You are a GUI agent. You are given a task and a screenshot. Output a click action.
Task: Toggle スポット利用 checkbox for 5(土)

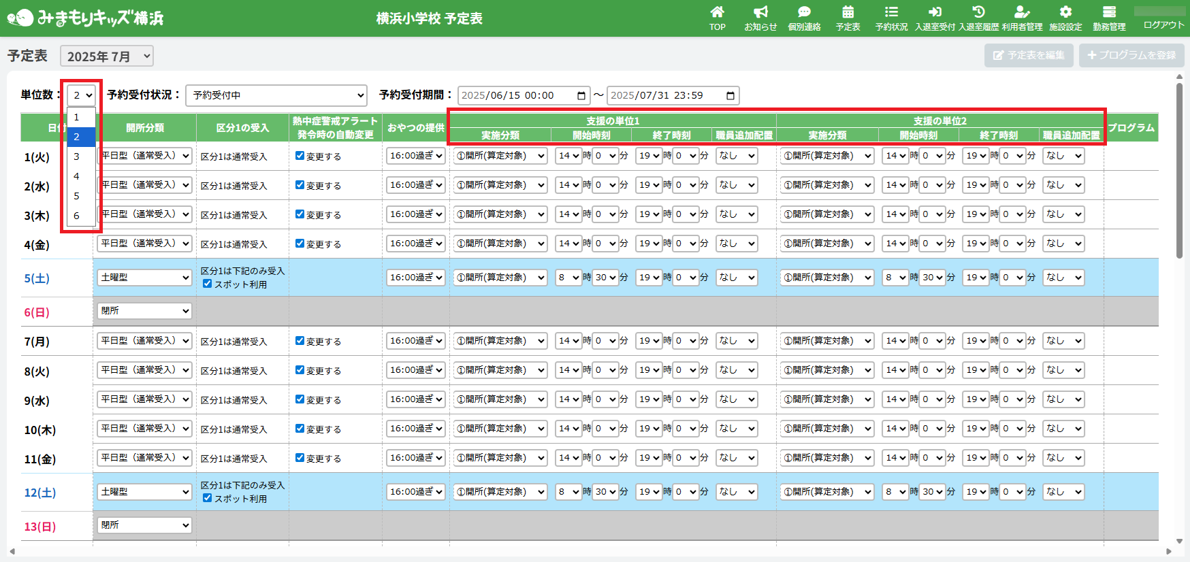point(208,284)
